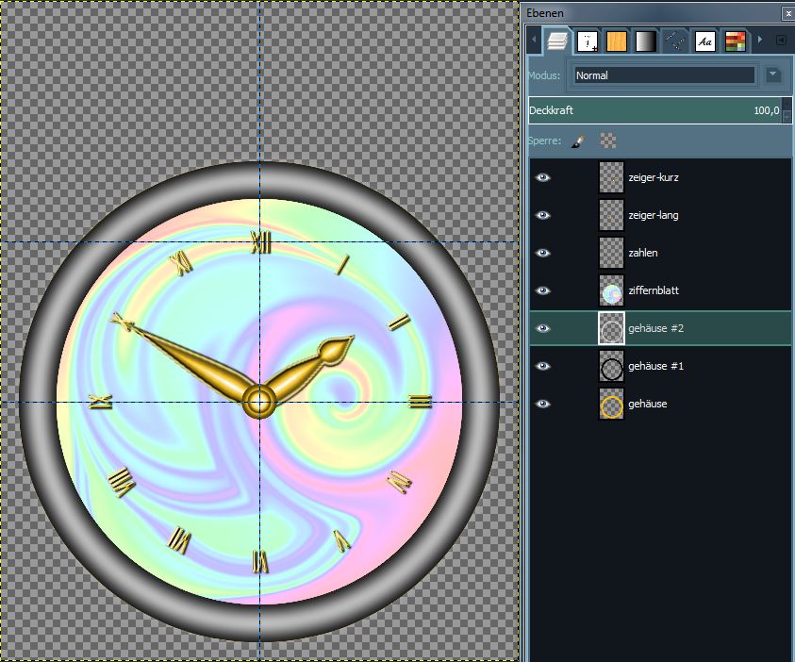This screenshot has width=795, height=662.
Task: Toggle visibility of gehäuse #1 layer
Action: click(x=543, y=366)
